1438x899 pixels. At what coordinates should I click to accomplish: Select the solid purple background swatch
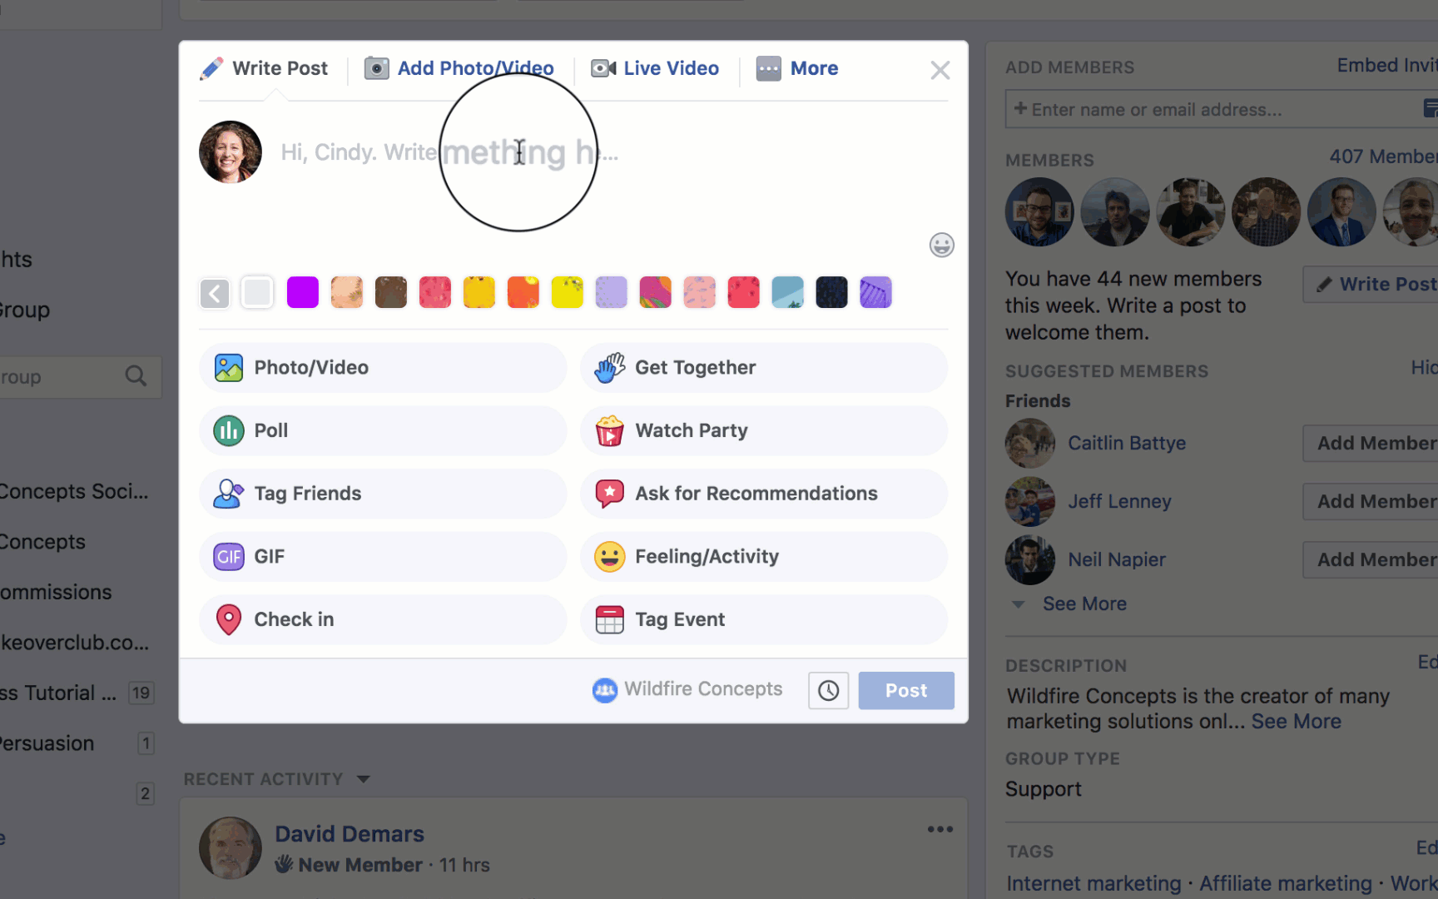coord(302,293)
